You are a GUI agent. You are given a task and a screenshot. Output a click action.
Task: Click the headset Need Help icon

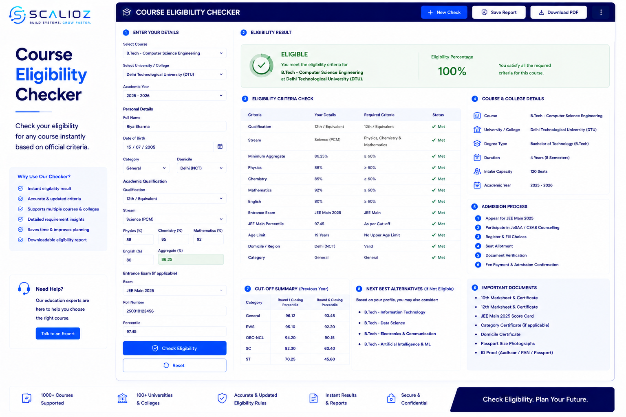coord(24,288)
